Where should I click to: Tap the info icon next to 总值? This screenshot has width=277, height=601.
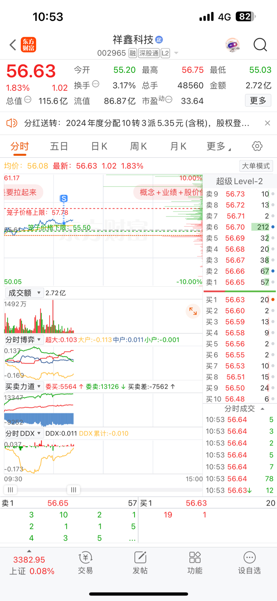(28, 99)
